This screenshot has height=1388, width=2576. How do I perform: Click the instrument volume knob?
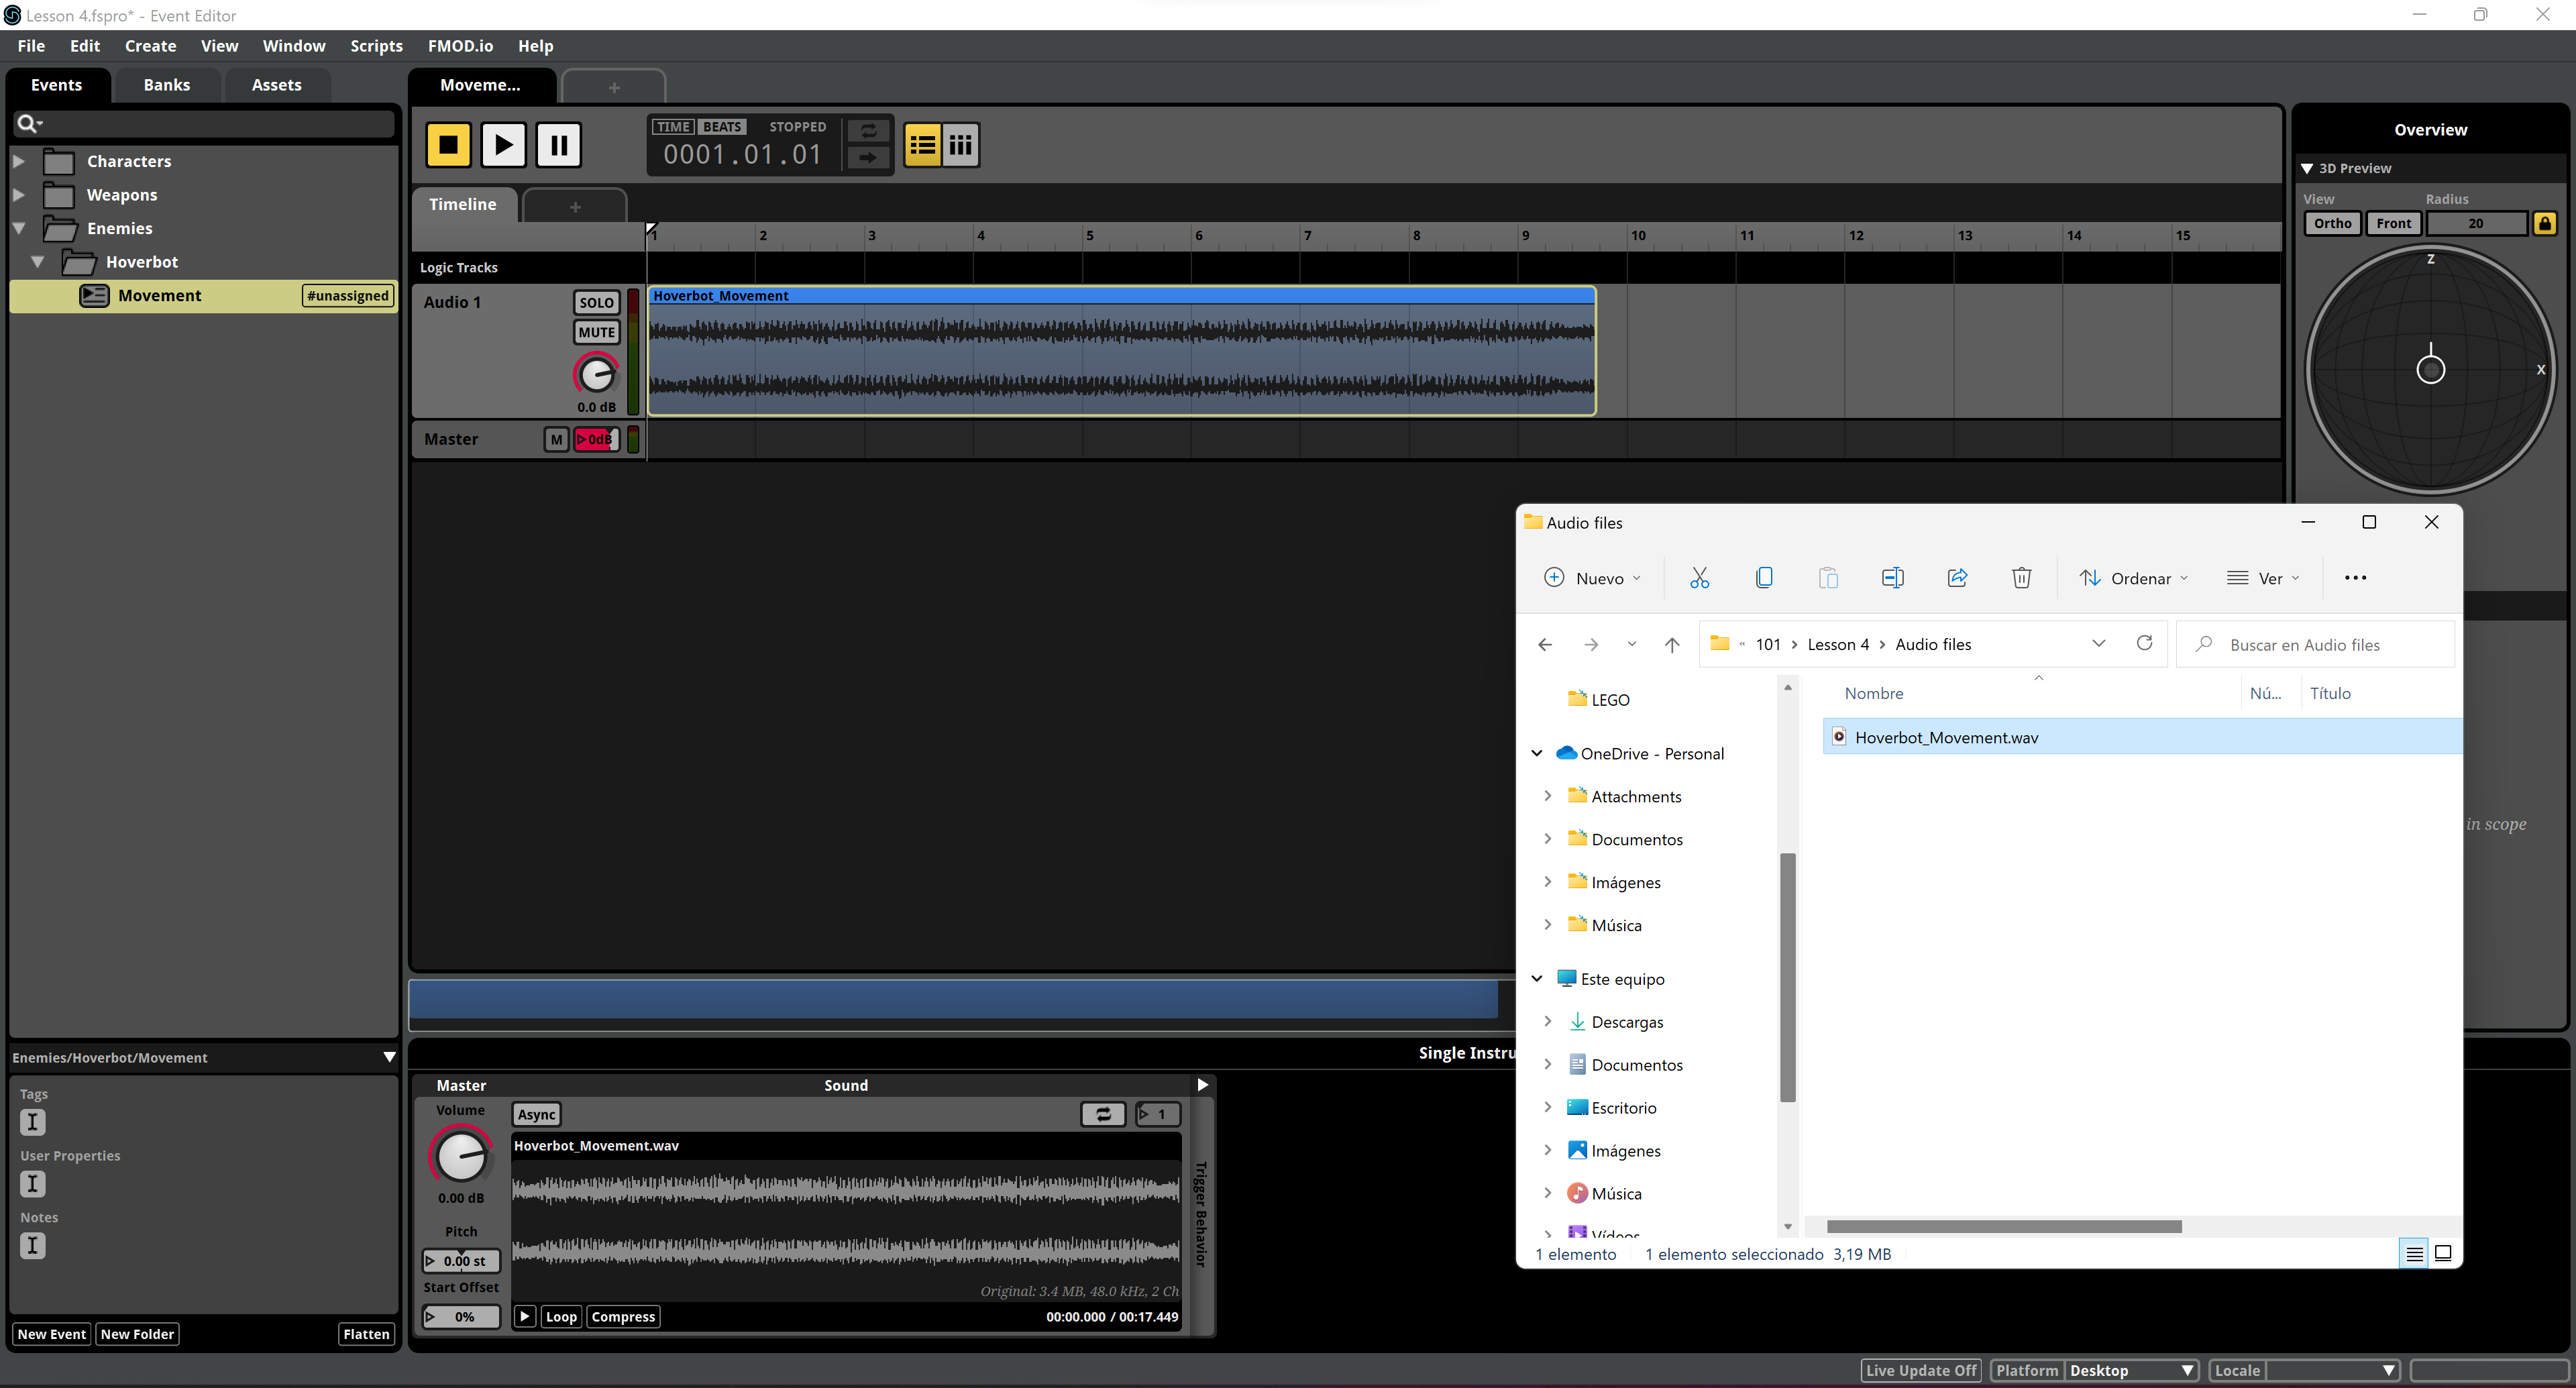pyautogui.click(x=460, y=1156)
